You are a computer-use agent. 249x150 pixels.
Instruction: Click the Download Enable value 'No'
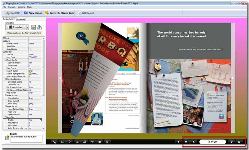[x=30, y=82]
